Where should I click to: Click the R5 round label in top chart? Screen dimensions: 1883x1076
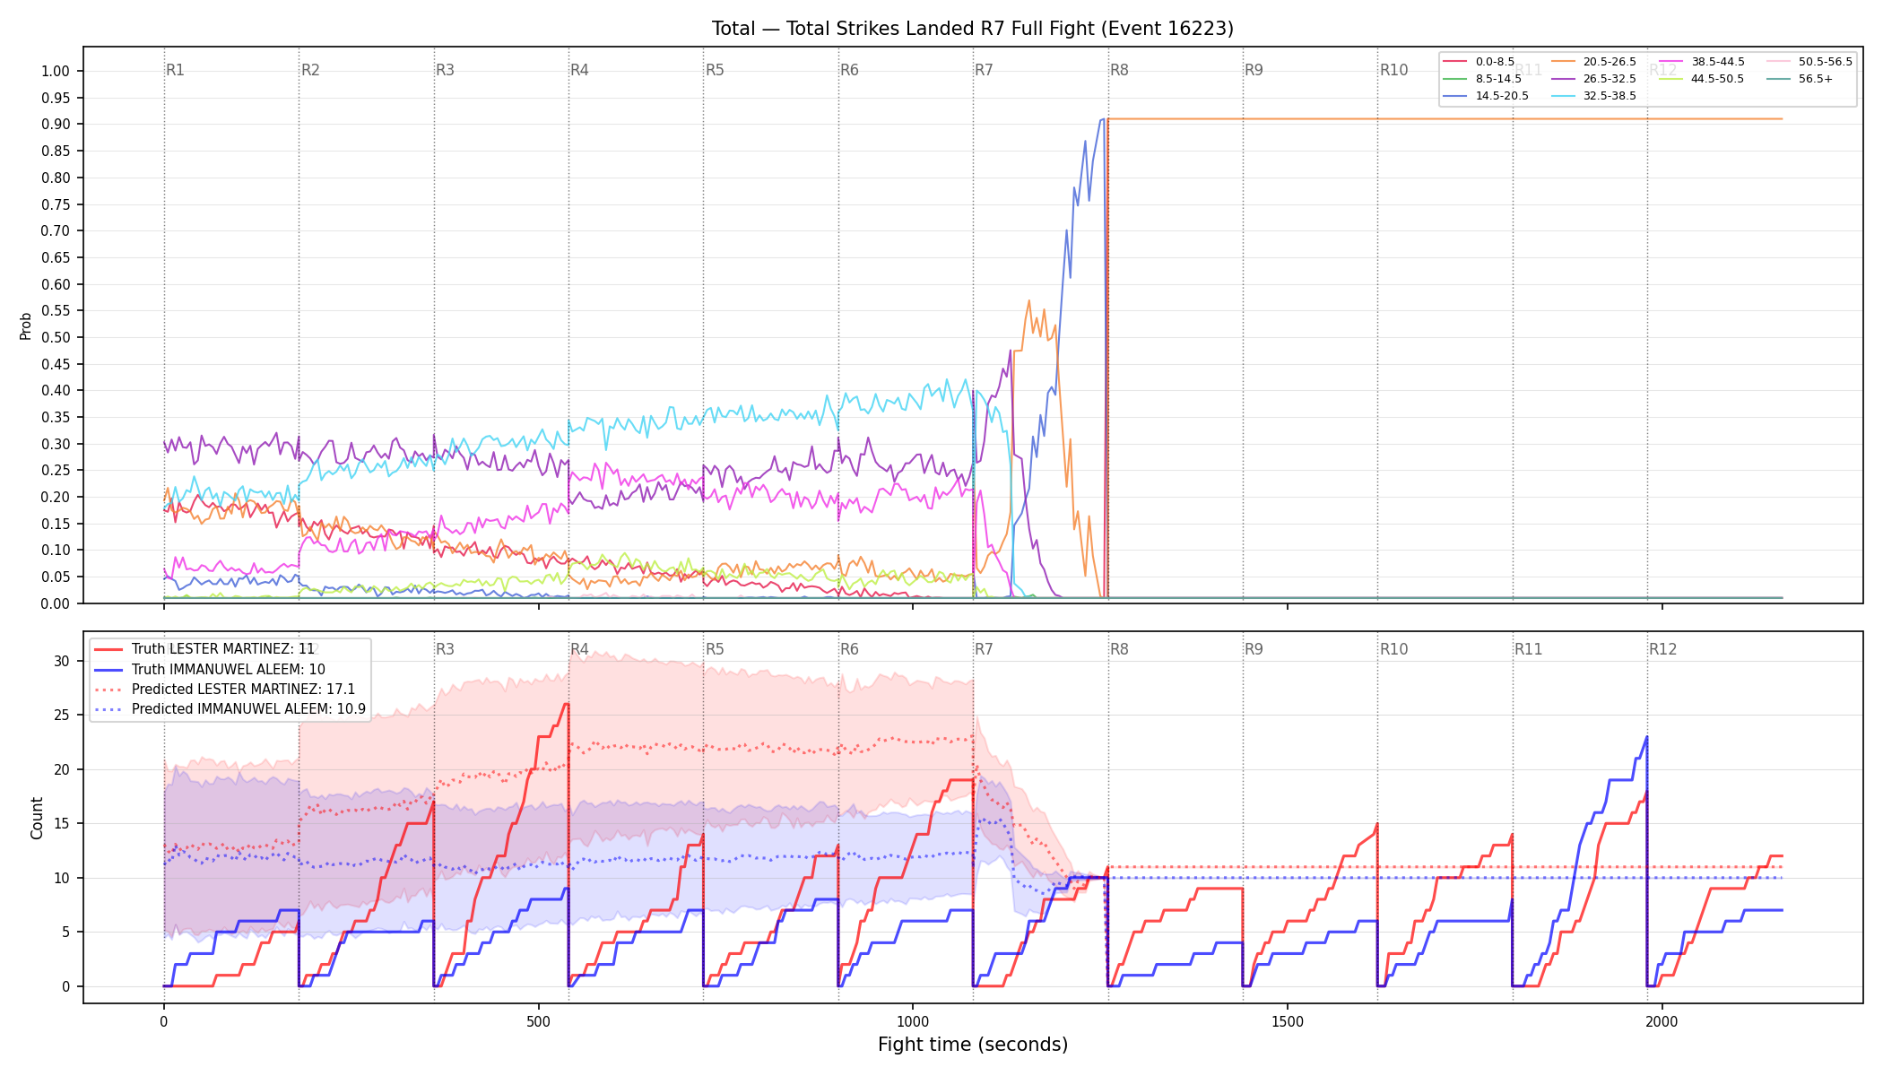pos(715,70)
